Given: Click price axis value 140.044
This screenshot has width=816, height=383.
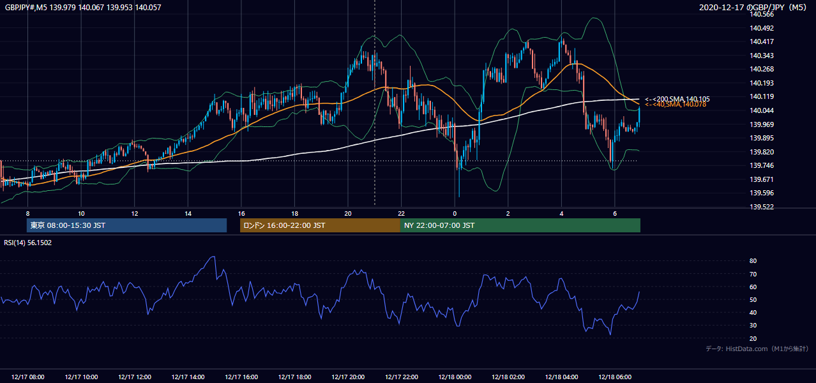Looking at the screenshot, I should [x=762, y=110].
